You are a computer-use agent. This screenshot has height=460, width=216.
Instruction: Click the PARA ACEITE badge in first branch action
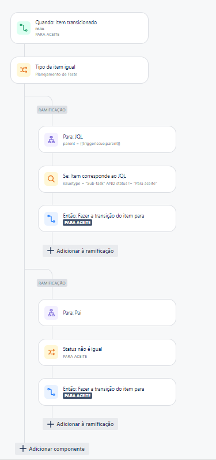coord(78,223)
